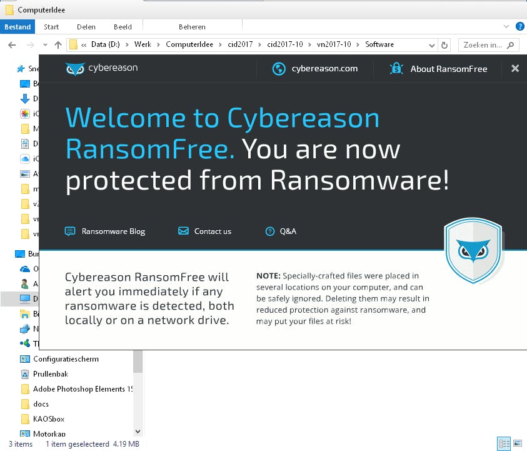Open Explorer help with the question mark icon
The height and width of the screenshot is (451, 527).
[x=521, y=26]
